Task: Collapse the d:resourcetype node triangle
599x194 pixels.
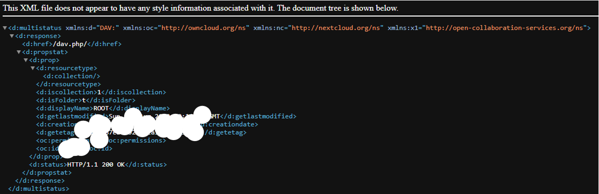Action: coord(33,68)
